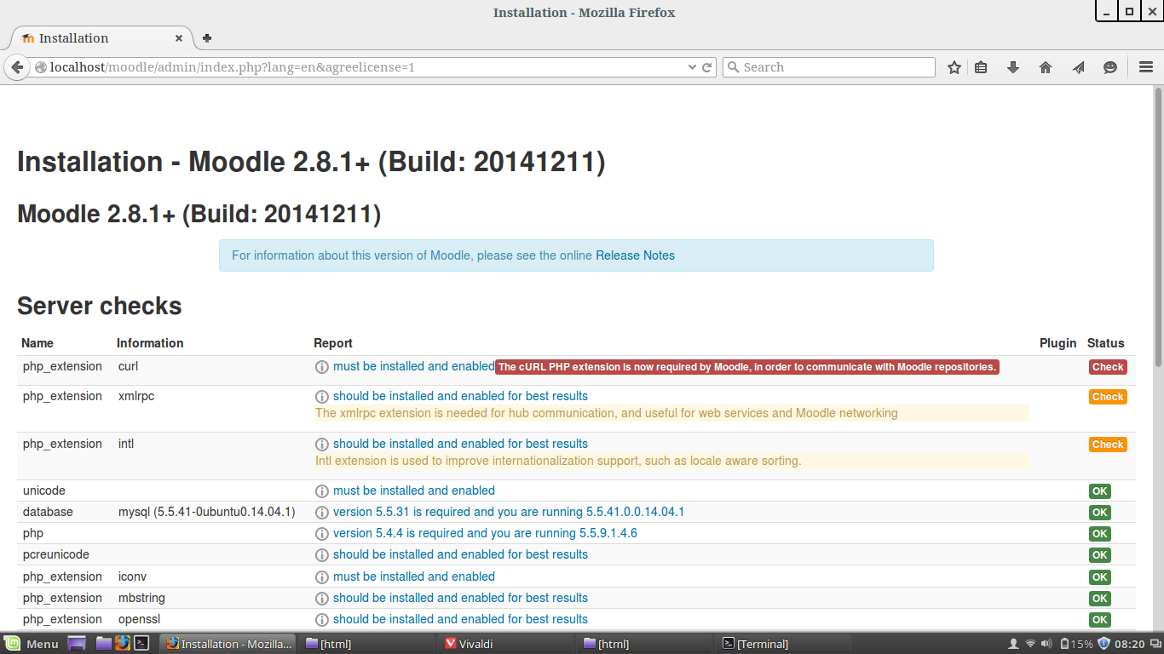Screen dimensions: 1164x654
Task: Click info icon in pcreunicode row
Action: click(322, 555)
